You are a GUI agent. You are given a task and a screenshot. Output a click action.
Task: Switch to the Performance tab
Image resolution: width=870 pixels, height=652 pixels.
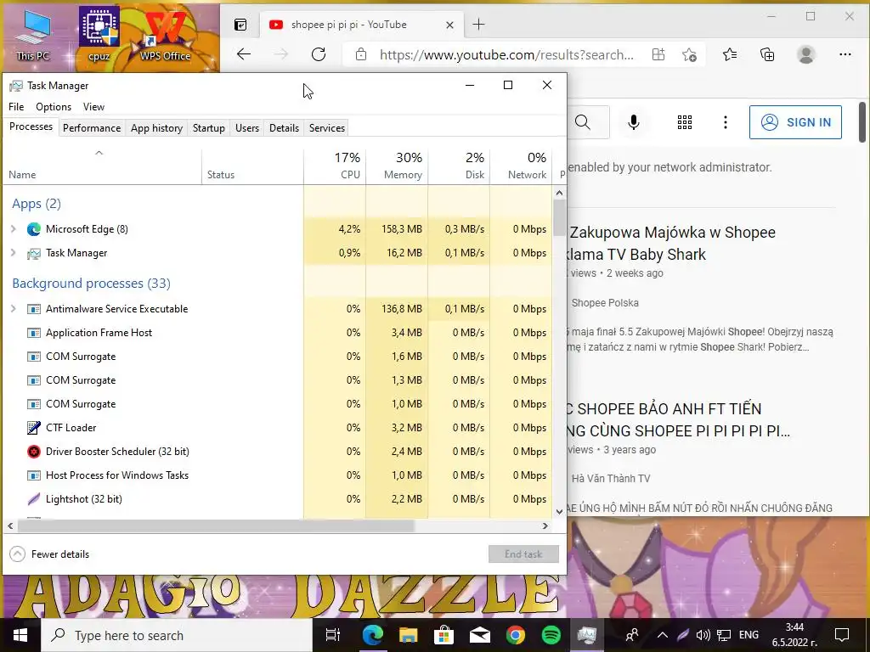tap(92, 128)
